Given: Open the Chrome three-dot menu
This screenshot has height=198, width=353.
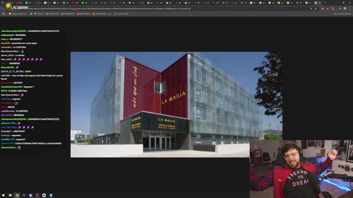Looking at the screenshot, I should 350,9.
